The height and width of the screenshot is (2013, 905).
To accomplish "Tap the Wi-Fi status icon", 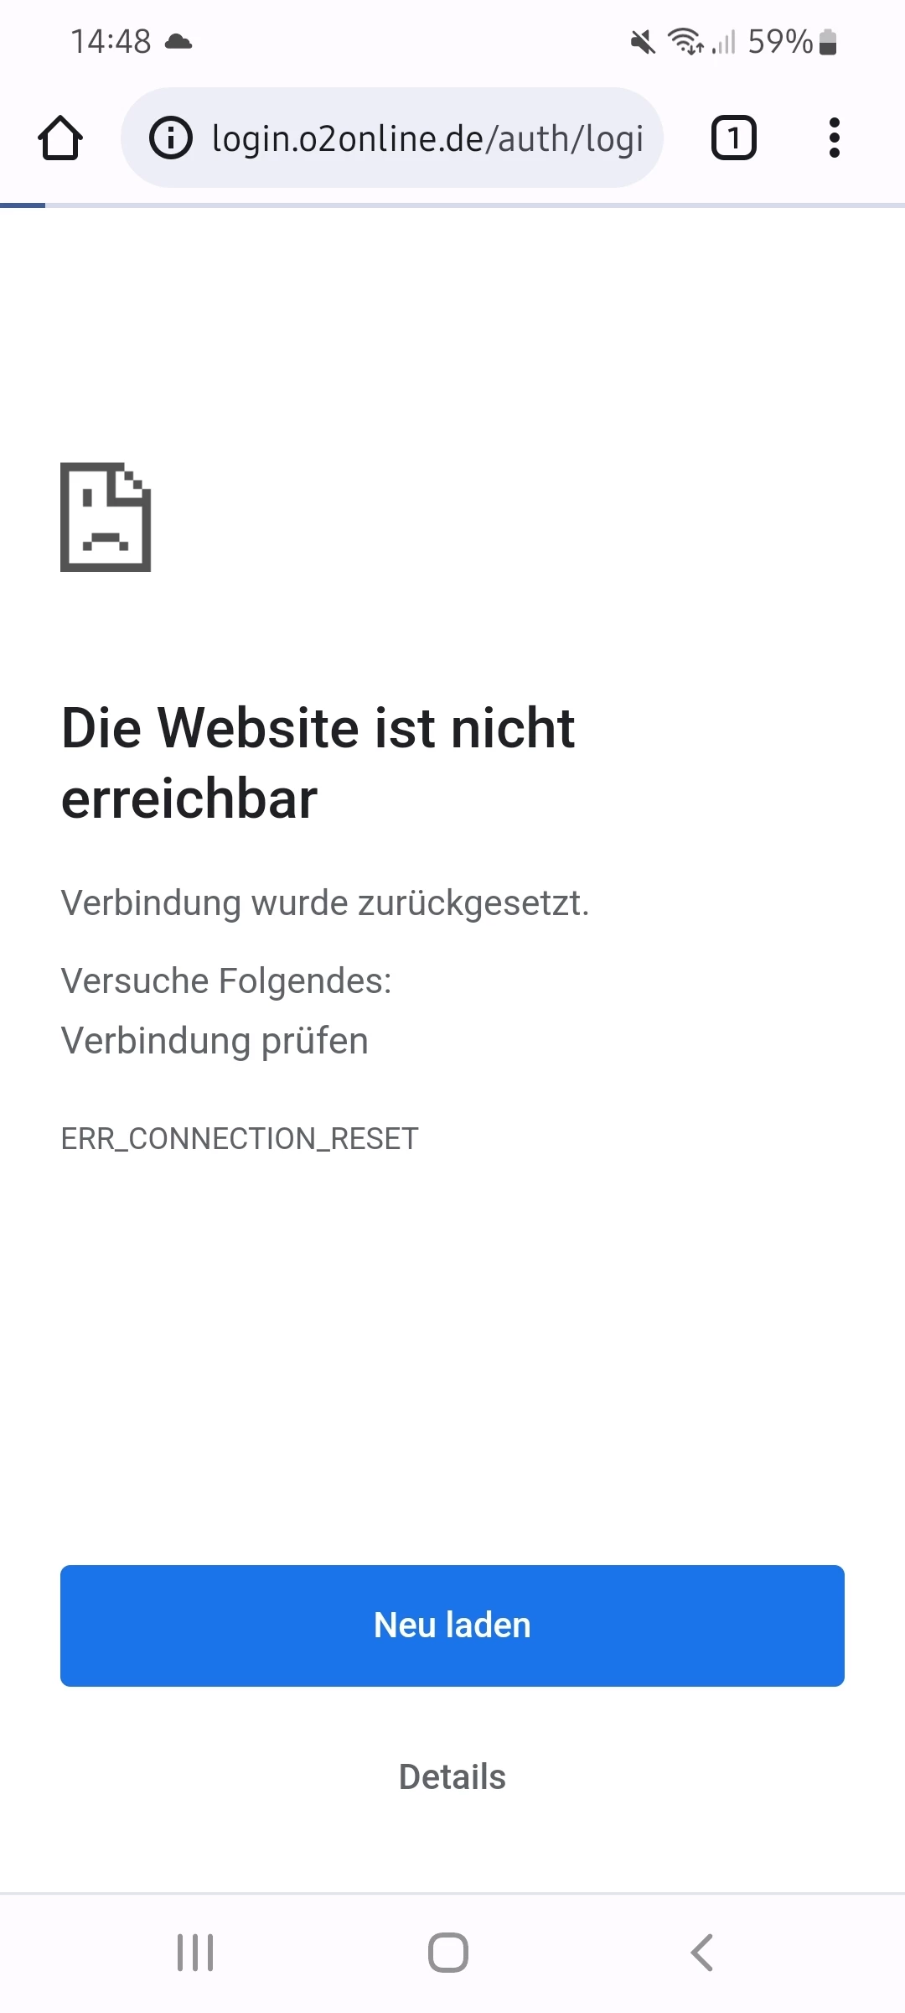I will [x=685, y=41].
